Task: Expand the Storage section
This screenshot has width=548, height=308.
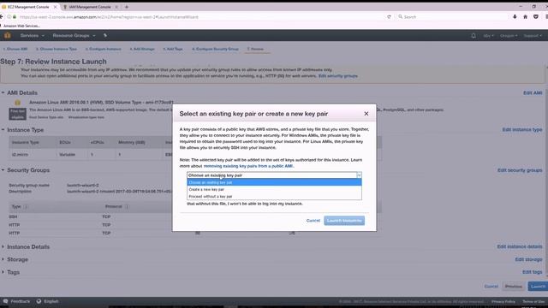Action: [x=3, y=259]
